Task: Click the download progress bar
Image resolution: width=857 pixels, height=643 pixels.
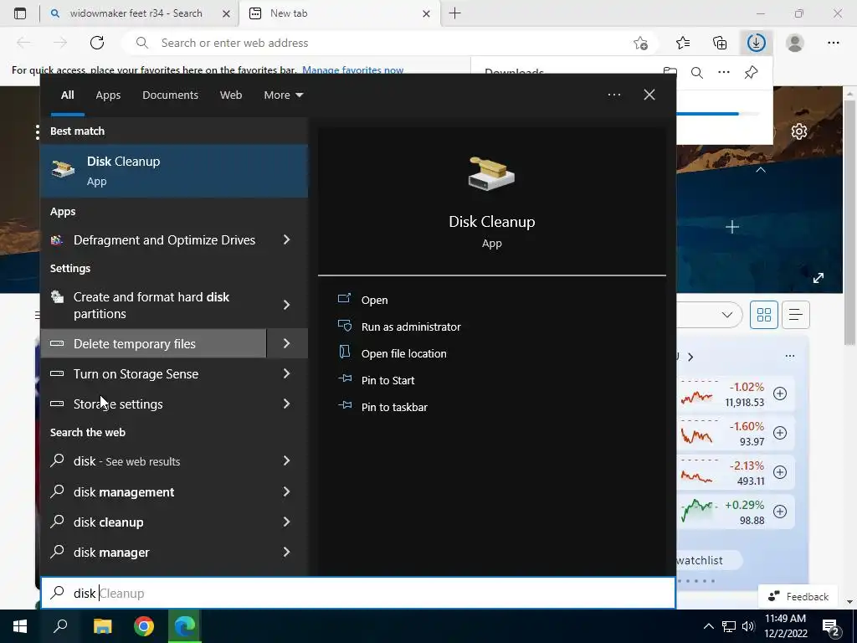Action: tap(718, 114)
